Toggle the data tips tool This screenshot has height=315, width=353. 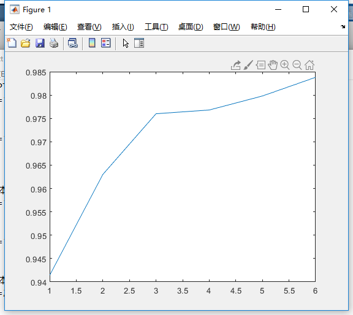click(260, 65)
